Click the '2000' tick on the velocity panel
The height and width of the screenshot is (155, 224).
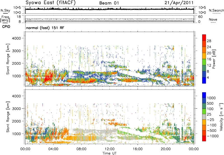pyautogui.click(x=16, y=121)
